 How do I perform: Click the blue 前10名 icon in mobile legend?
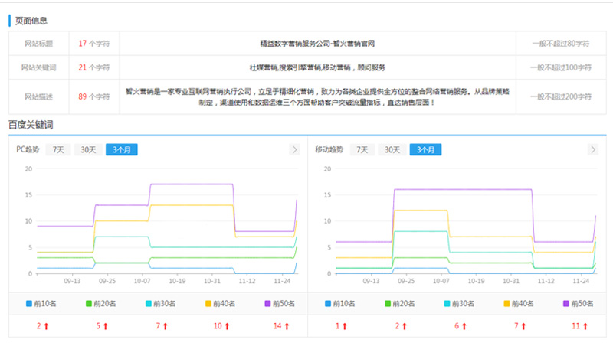(326, 304)
